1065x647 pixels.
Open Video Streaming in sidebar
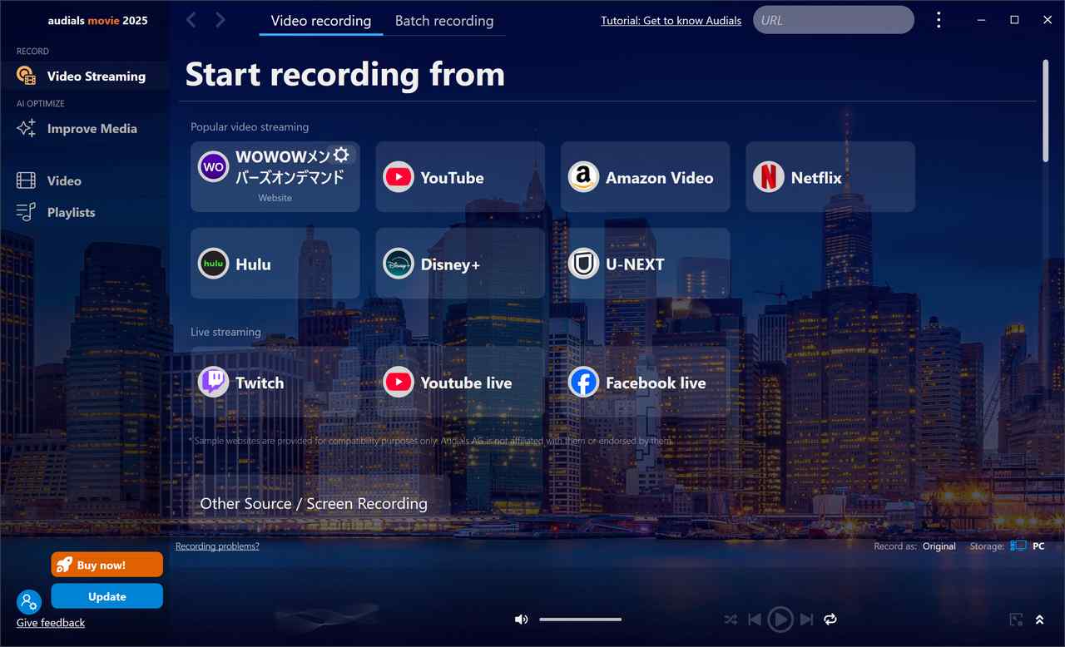(84, 76)
